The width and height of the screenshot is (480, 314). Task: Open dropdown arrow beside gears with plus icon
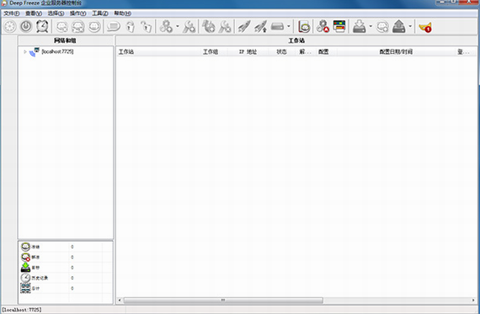pyautogui.click(x=177, y=27)
